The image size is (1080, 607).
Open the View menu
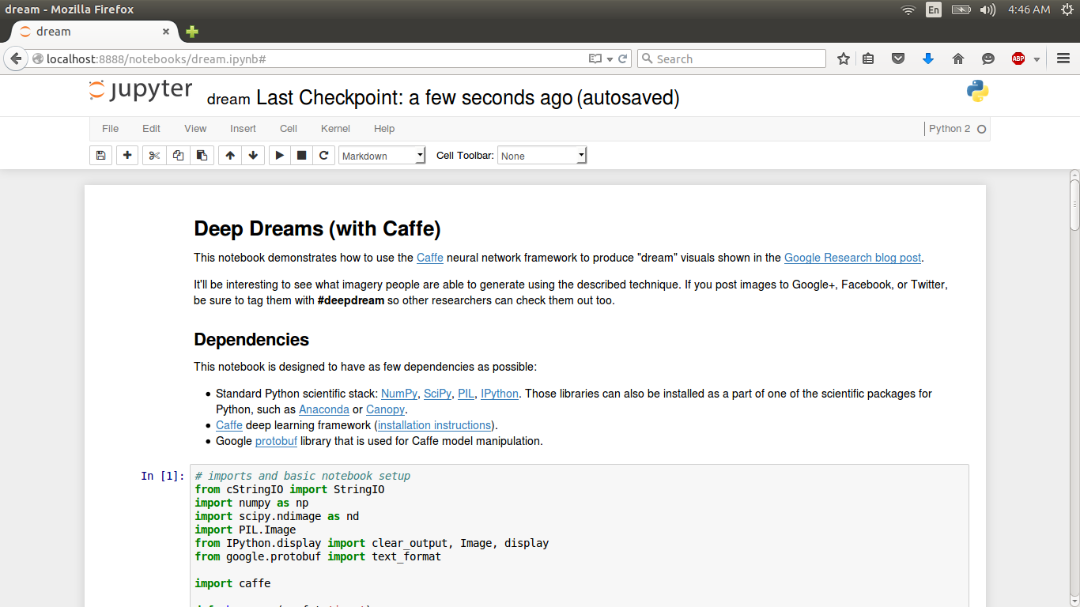coord(195,129)
